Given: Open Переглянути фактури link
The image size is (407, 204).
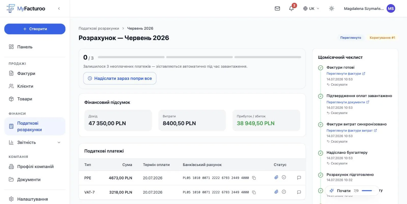Looking at the screenshot, I should [x=346, y=73].
